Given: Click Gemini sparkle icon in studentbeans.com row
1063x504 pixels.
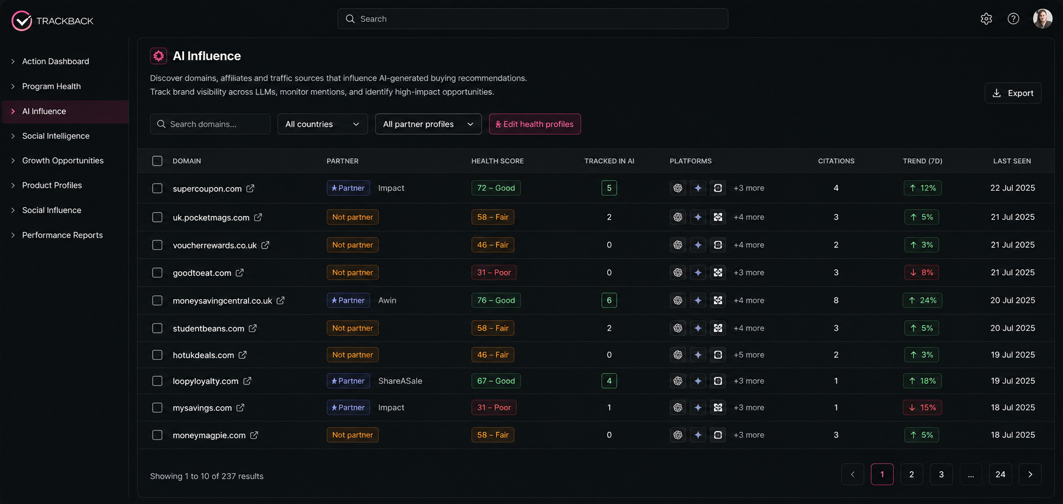Looking at the screenshot, I should click(698, 328).
